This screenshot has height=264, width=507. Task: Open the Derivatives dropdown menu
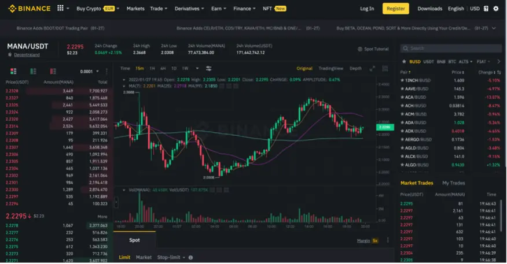189,9
